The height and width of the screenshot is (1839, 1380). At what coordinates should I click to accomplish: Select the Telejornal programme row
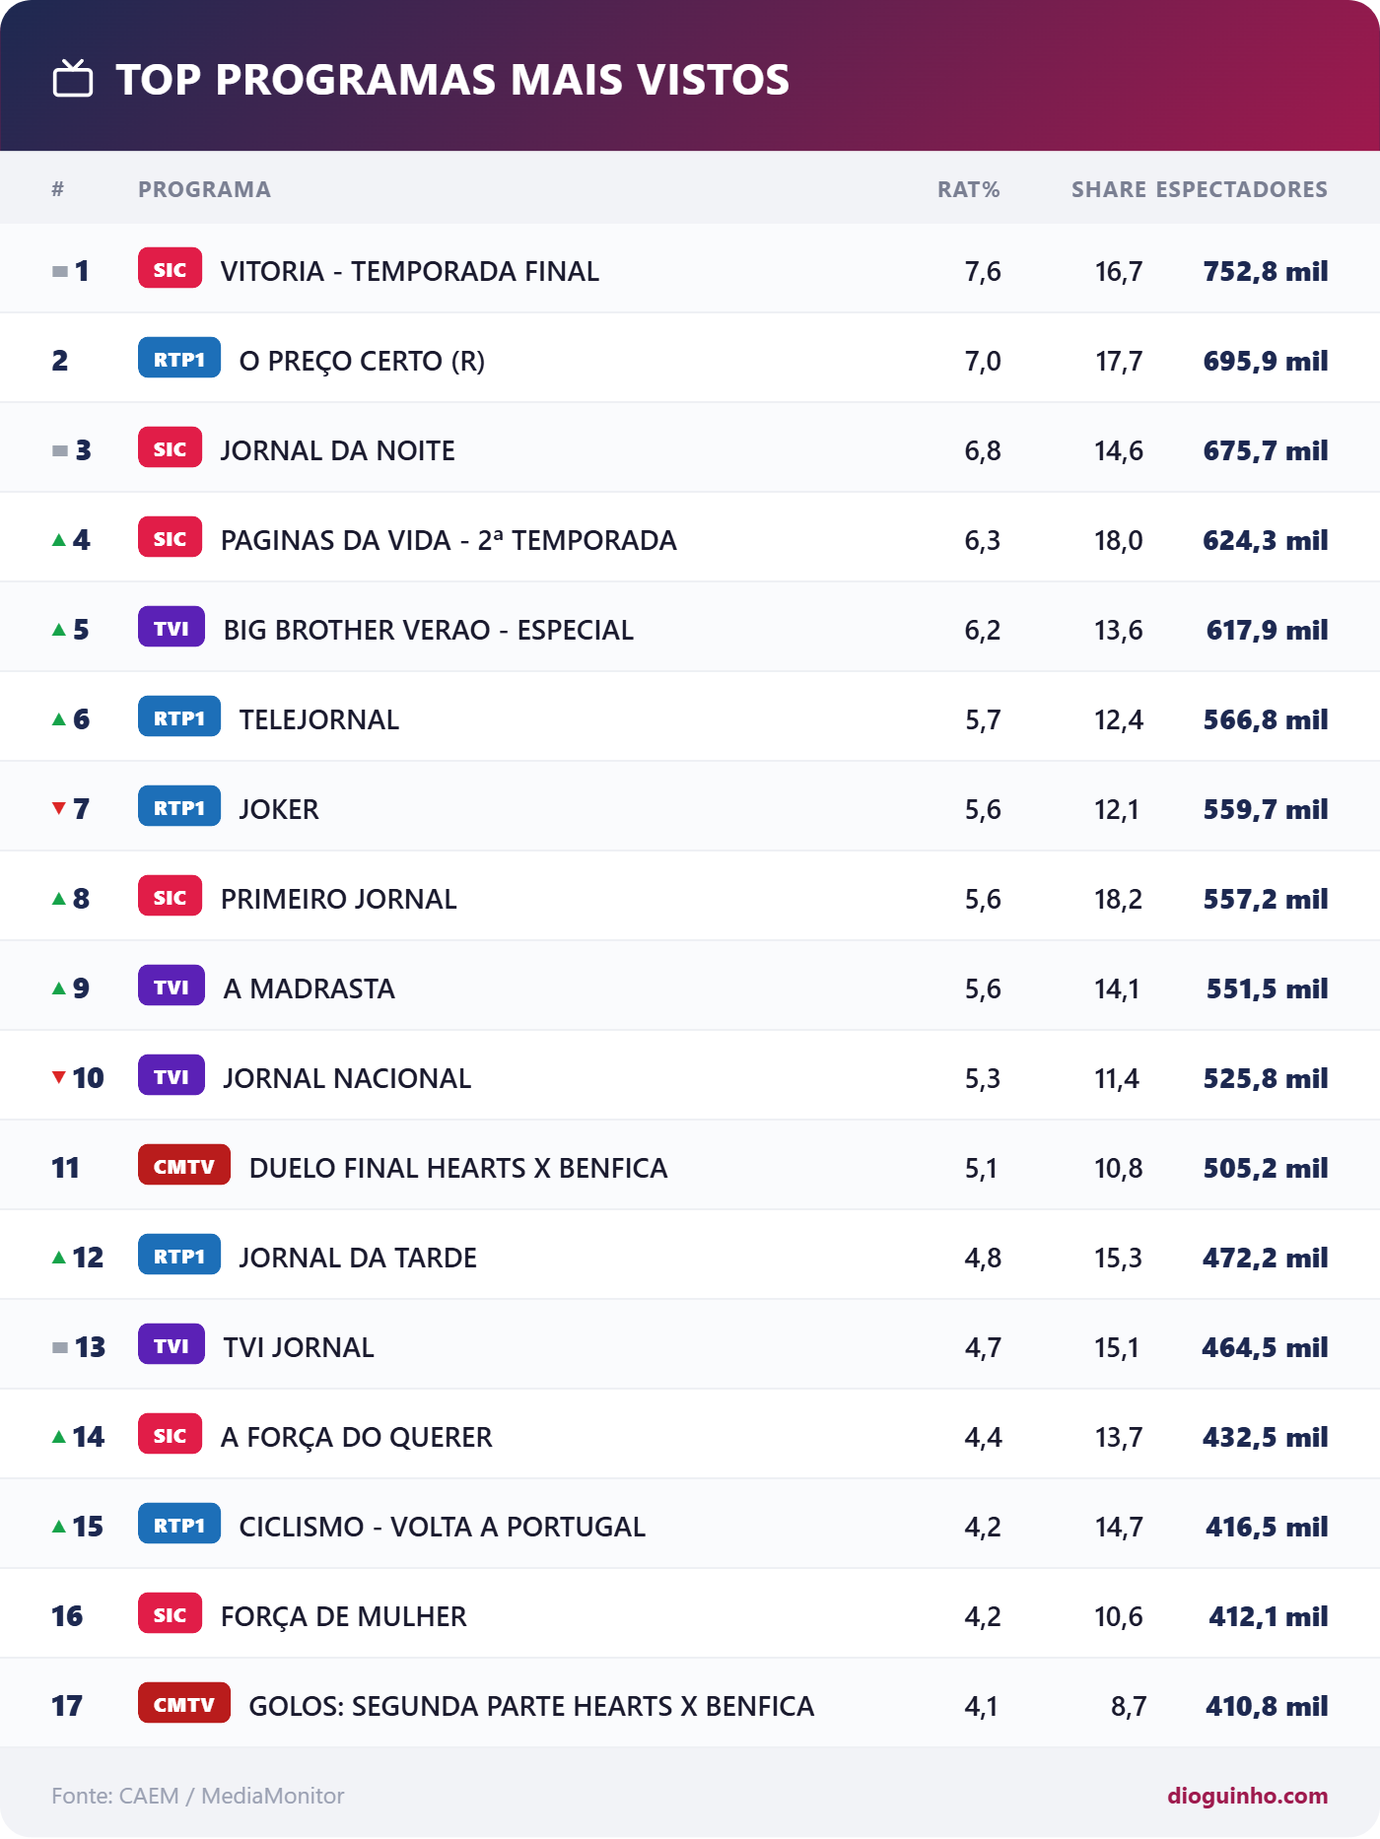(x=690, y=719)
